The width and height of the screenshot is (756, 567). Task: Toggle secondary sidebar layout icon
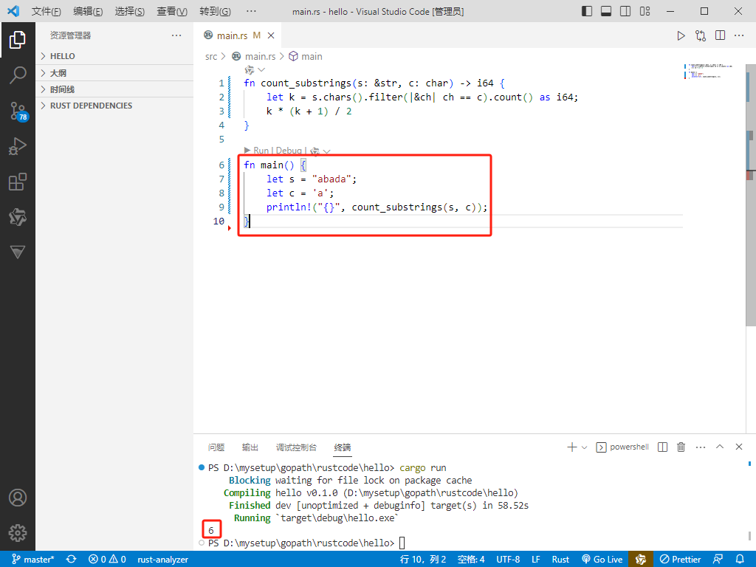625,11
